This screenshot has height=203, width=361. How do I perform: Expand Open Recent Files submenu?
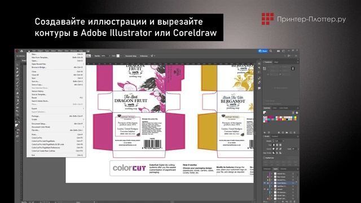56,64
